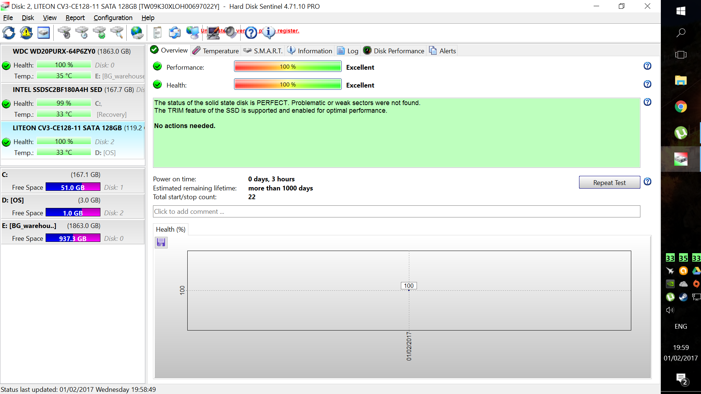This screenshot has height=394, width=701.
Task: Click the C: free space bar
Action: [x=73, y=187]
